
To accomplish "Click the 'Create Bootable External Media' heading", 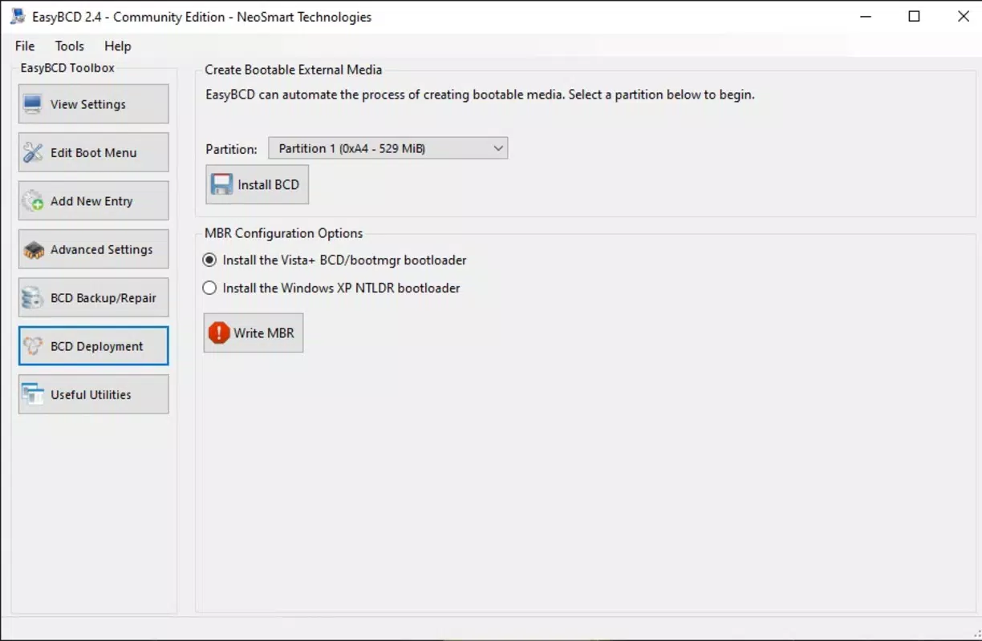I will 294,70.
